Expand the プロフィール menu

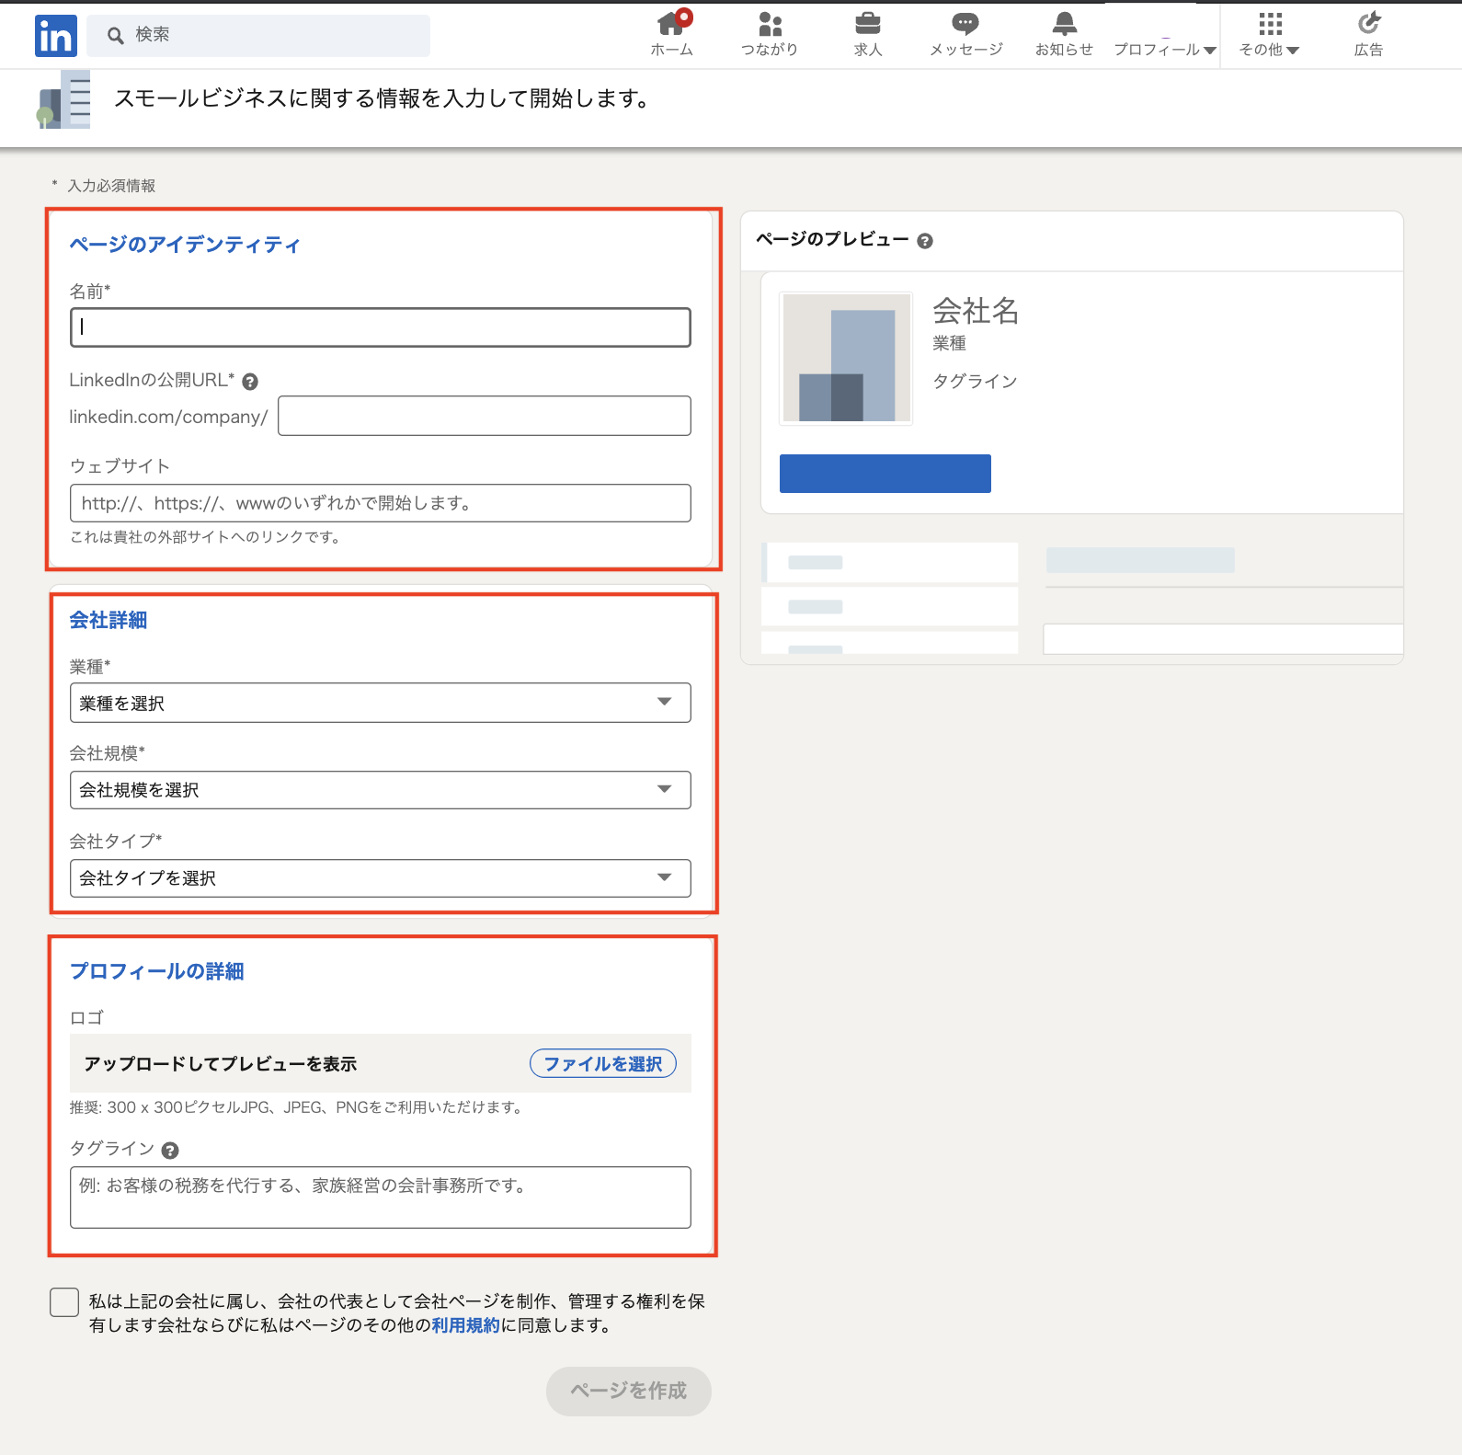coord(1164,37)
